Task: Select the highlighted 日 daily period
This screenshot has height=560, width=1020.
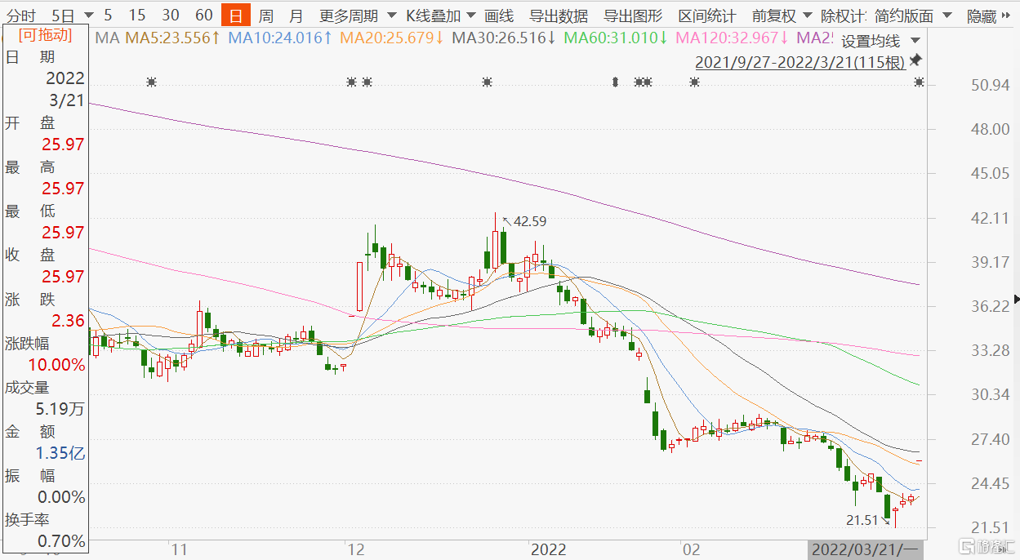Action: [x=236, y=16]
